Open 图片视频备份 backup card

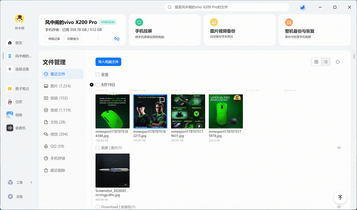pyautogui.click(x=240, y=30)
